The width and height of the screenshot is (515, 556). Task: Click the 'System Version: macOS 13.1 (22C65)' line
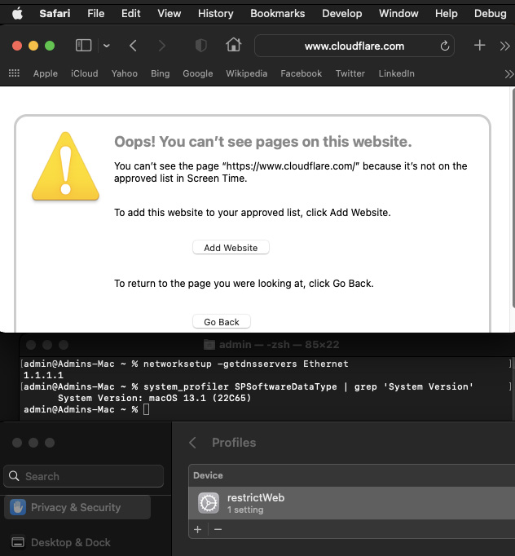point(155,398)
